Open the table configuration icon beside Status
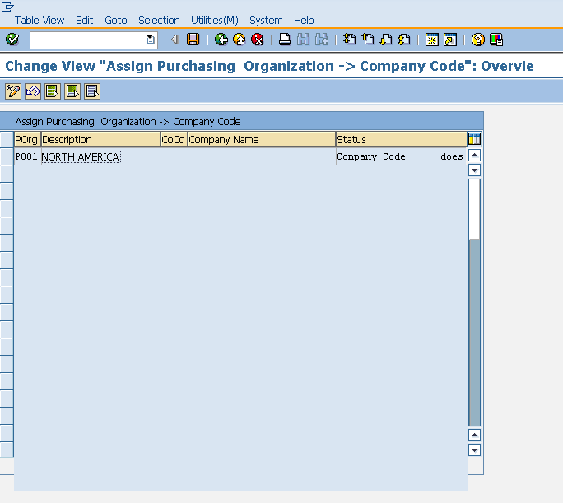This screenshot has height=503, width=563. tap(474, 139)
